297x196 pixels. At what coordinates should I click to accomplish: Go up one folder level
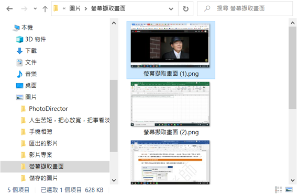point(45,9)
